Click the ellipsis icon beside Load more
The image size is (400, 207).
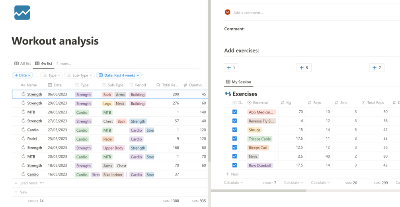[x=42, y=183]
